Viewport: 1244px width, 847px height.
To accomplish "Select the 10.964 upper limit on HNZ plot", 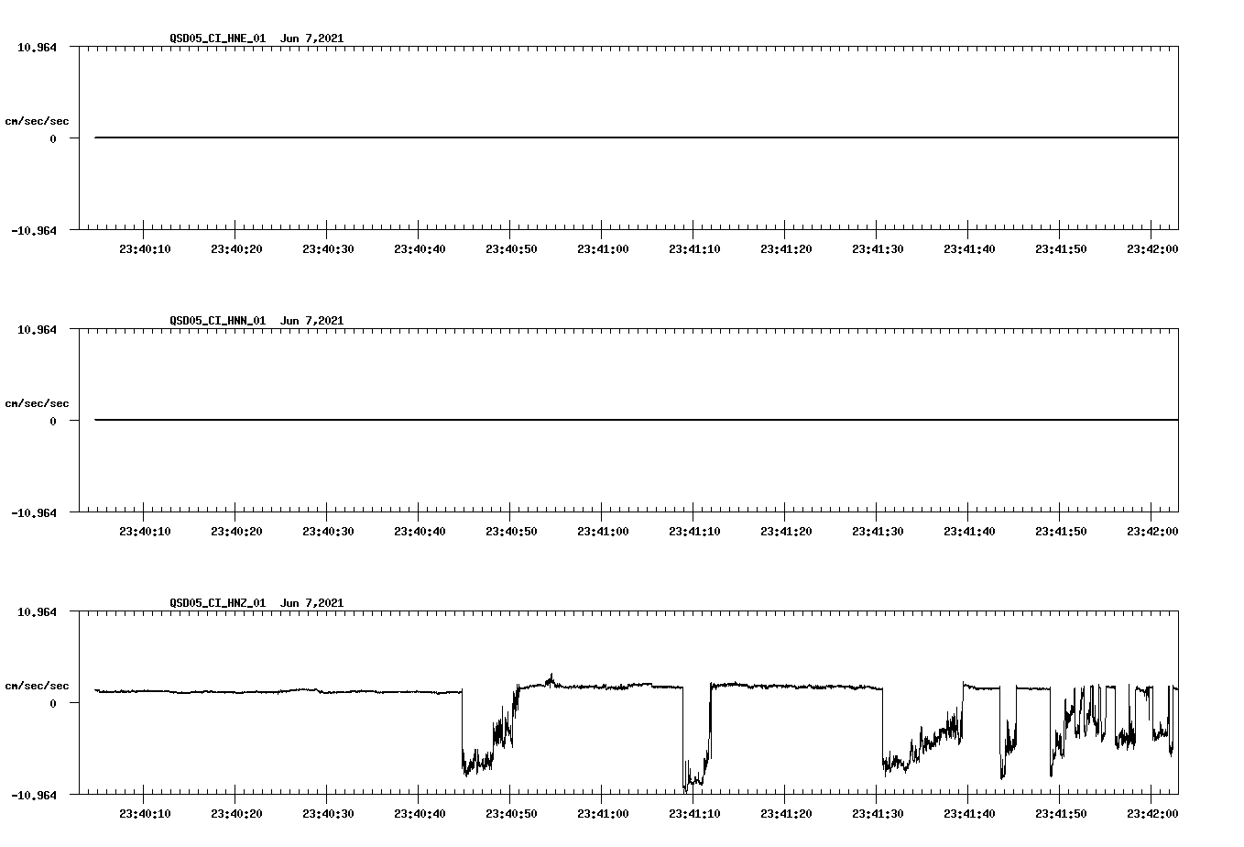I will tap(37, 611).
